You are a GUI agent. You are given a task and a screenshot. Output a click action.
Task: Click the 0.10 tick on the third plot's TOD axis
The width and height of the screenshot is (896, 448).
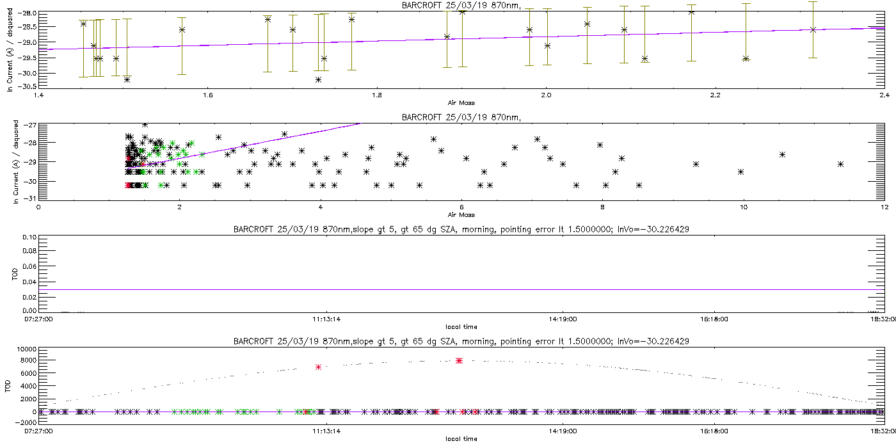point(28,237)
